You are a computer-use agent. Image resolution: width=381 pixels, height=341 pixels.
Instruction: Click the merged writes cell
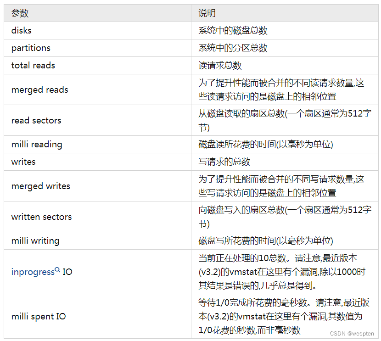coord(97,186)
